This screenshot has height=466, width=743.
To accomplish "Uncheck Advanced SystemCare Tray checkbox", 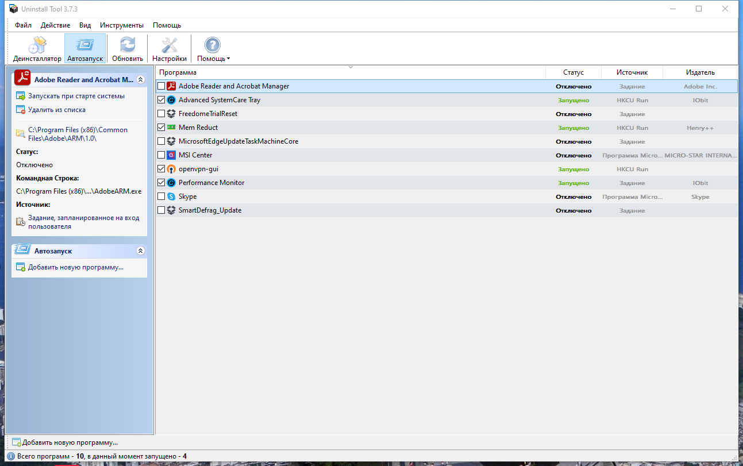I will pos(161,100).
